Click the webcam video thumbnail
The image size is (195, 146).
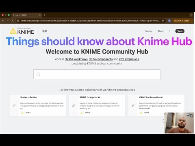[179, 123]
